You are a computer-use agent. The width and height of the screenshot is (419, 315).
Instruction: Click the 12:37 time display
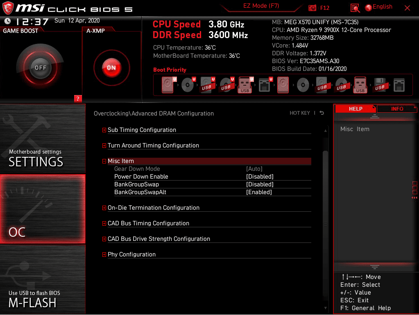pos(32,21)
